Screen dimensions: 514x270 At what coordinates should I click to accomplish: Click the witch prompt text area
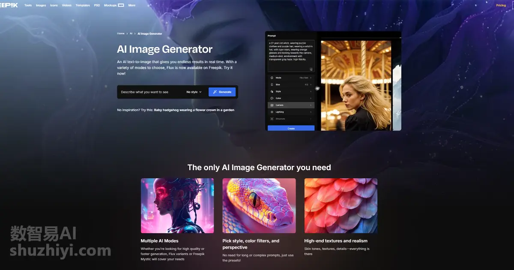tap(291, 56)
